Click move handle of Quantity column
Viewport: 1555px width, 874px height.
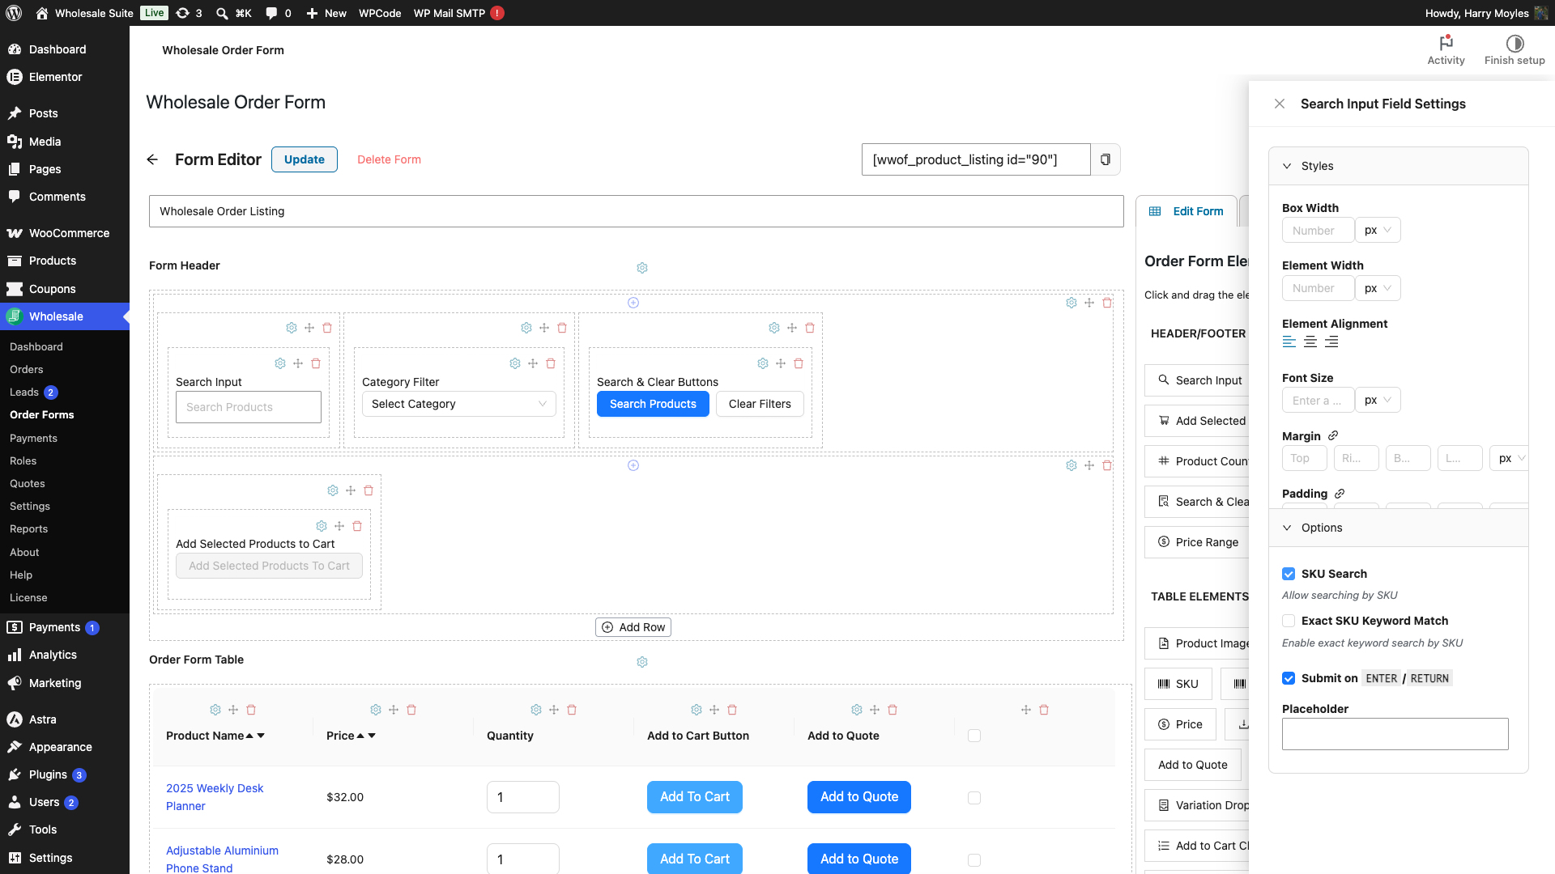[554, 710]
